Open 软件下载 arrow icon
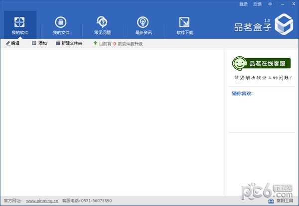This screenshot has height=206, width=299. pyautogui.click(x=184, y=22)
